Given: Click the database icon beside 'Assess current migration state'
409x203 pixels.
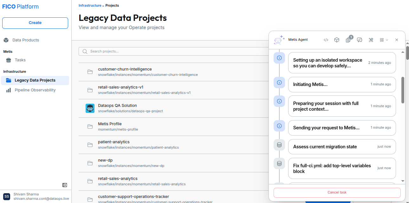Looking at the screenshot, I should (279, 145).
